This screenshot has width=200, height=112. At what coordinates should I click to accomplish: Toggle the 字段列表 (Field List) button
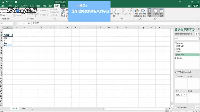click(x=150, y=13)
